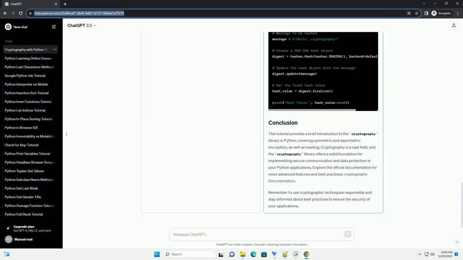The width and height of the screenshot is (463, 260).
Task: Click the Incognito profile icon
Action: coord(434,13)
